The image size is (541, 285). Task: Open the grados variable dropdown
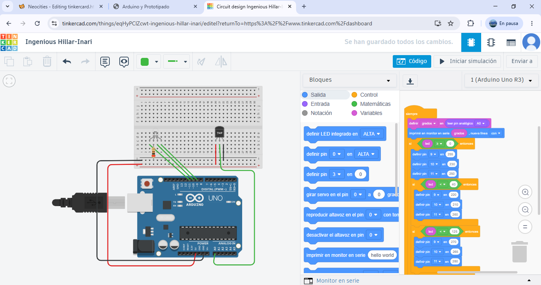[x=428, y=123]
